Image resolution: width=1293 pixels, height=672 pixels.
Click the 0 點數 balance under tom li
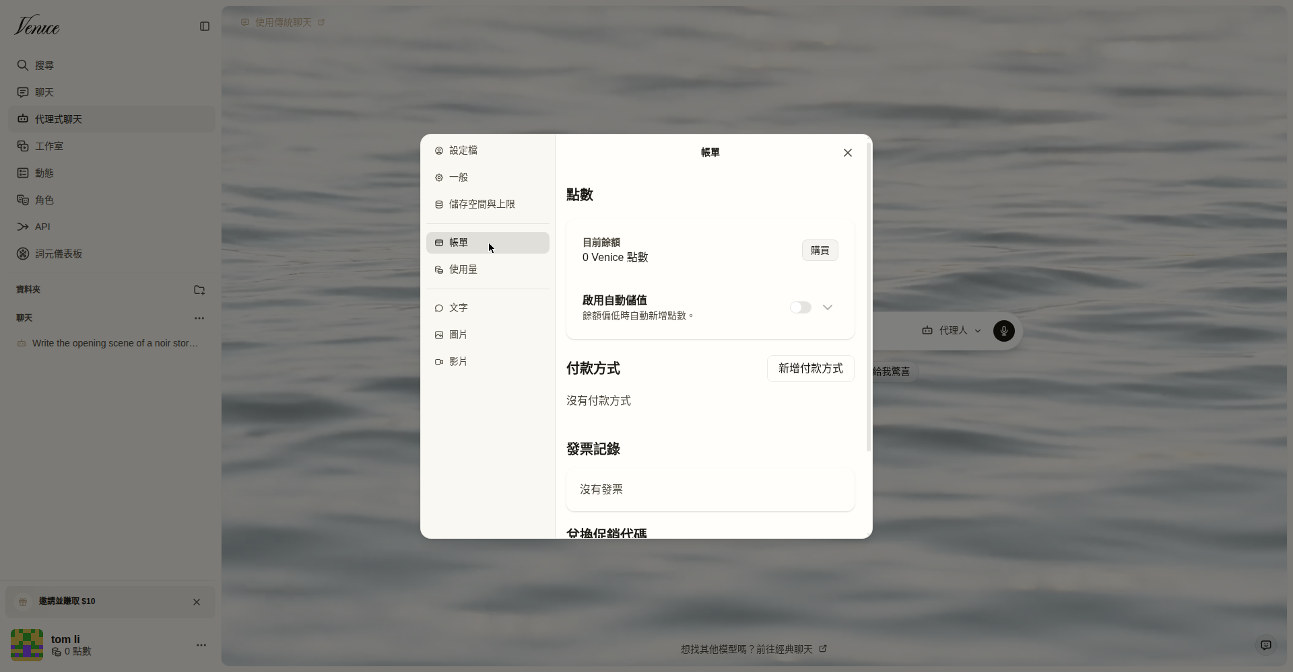tap(71, 652)
